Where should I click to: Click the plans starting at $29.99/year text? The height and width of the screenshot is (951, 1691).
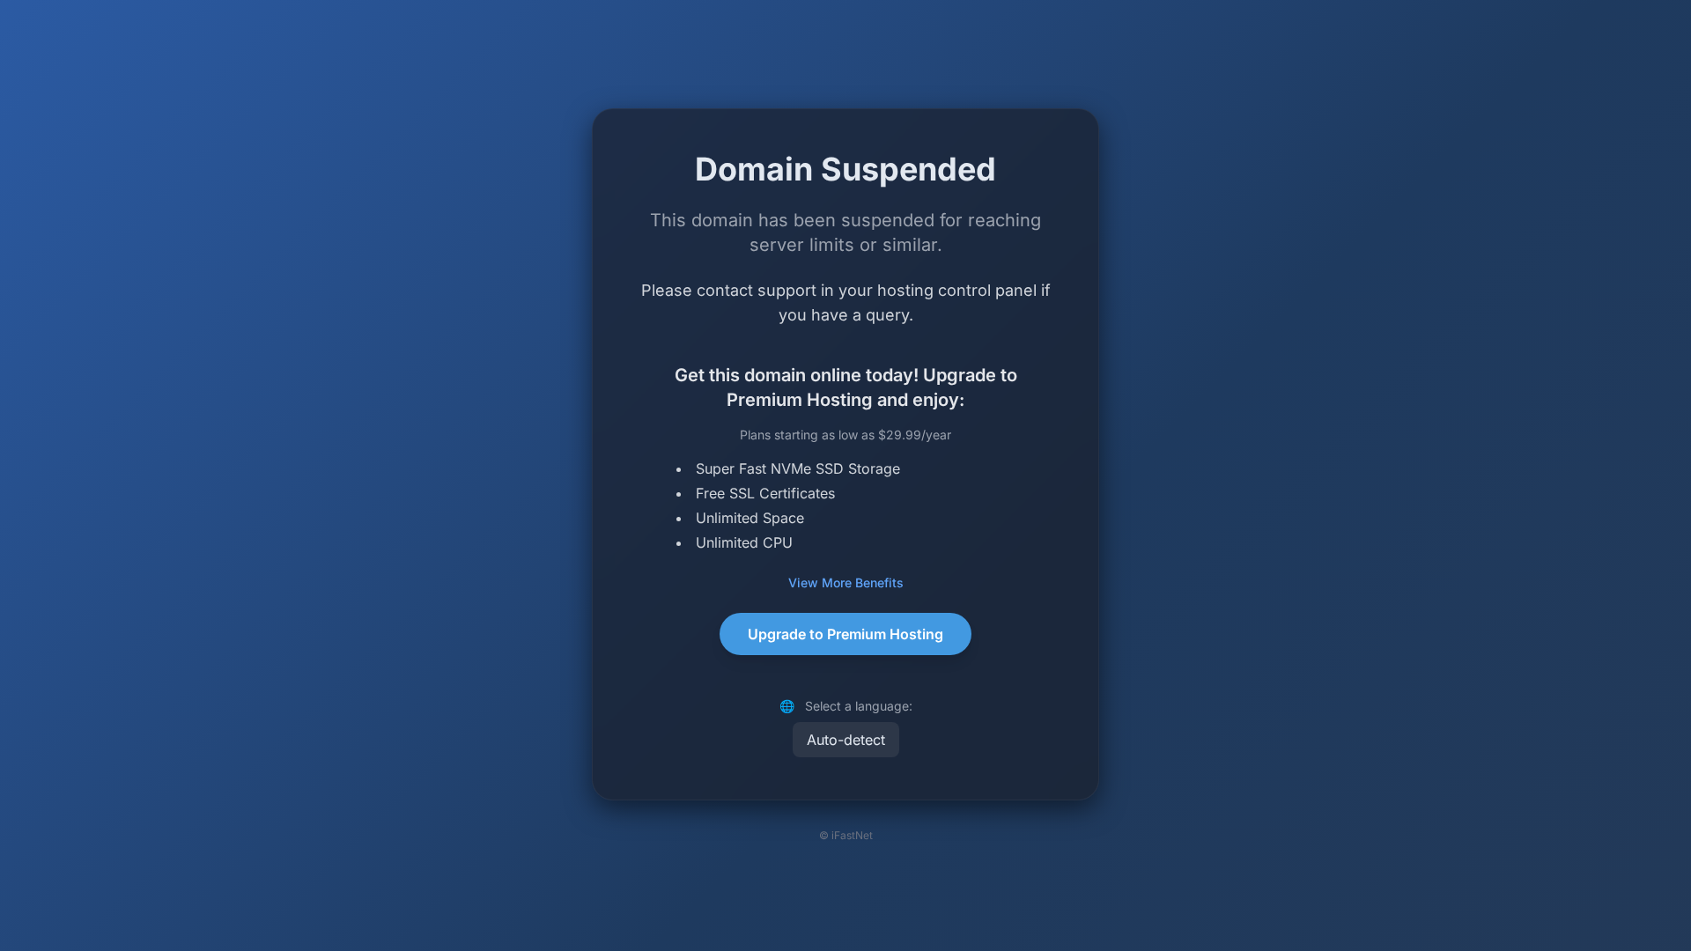tap(845, 435)
